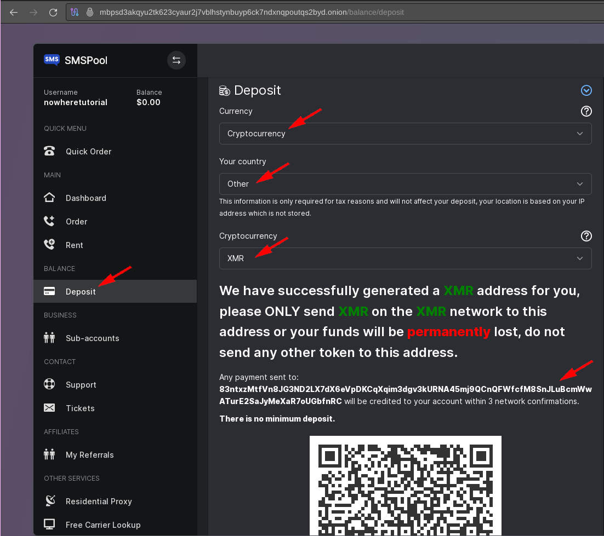Click the BALANCE section label

[x=59, y=269]
